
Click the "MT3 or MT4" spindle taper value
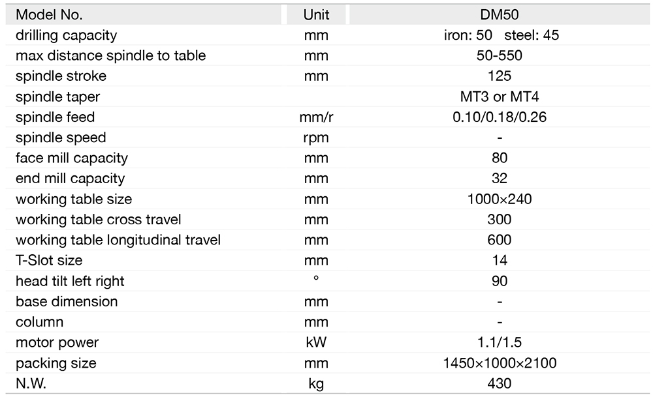point(499,96)
